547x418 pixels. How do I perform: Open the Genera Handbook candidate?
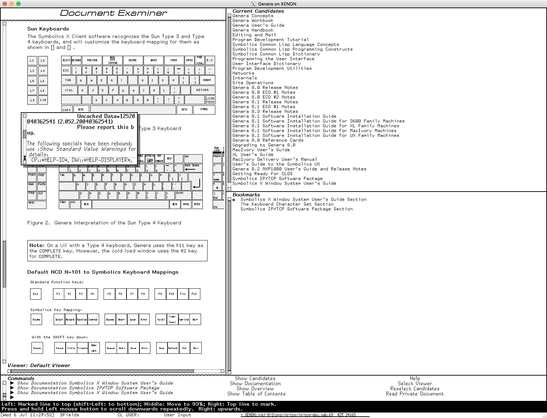pyautogui.click(x=253, y=30)
